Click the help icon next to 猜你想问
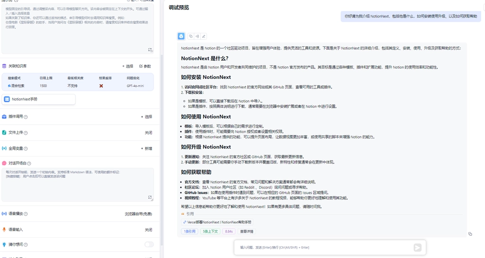 point(26,245)
